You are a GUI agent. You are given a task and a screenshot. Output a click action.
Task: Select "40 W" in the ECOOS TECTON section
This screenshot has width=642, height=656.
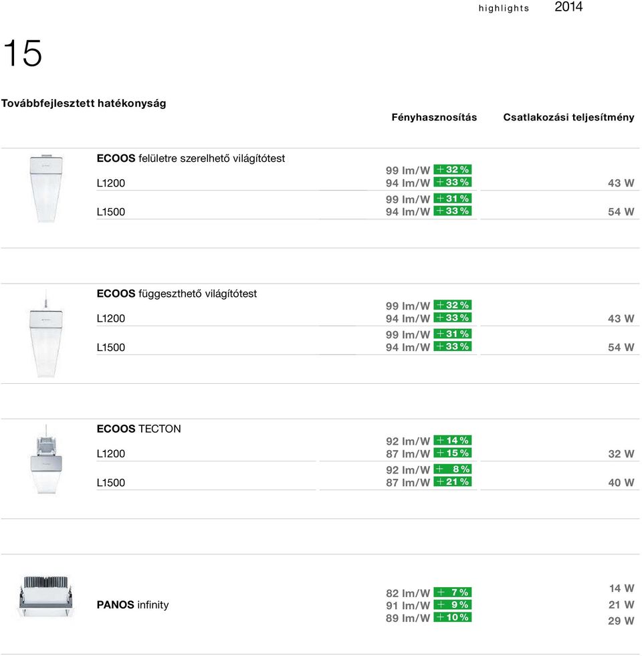[x=621, y=483]
